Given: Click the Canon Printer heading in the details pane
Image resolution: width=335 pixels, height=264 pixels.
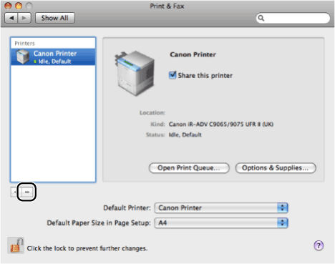Looking at the screenshot, I should (193, 54).
